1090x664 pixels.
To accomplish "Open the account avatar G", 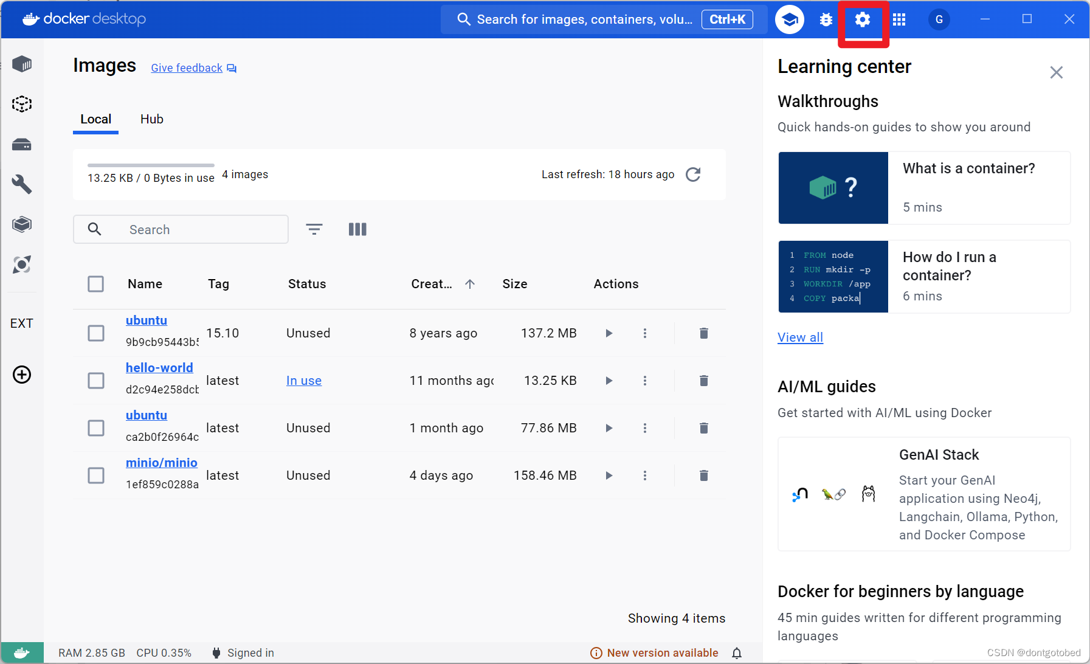I will click(939, 19).
